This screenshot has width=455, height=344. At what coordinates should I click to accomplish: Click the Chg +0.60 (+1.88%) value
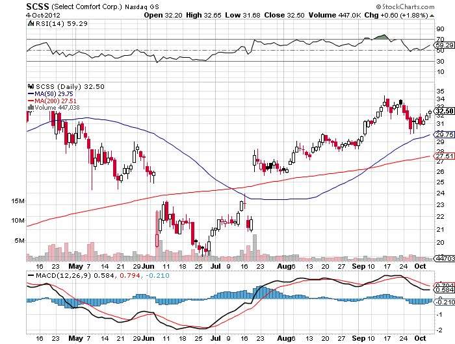396,15
